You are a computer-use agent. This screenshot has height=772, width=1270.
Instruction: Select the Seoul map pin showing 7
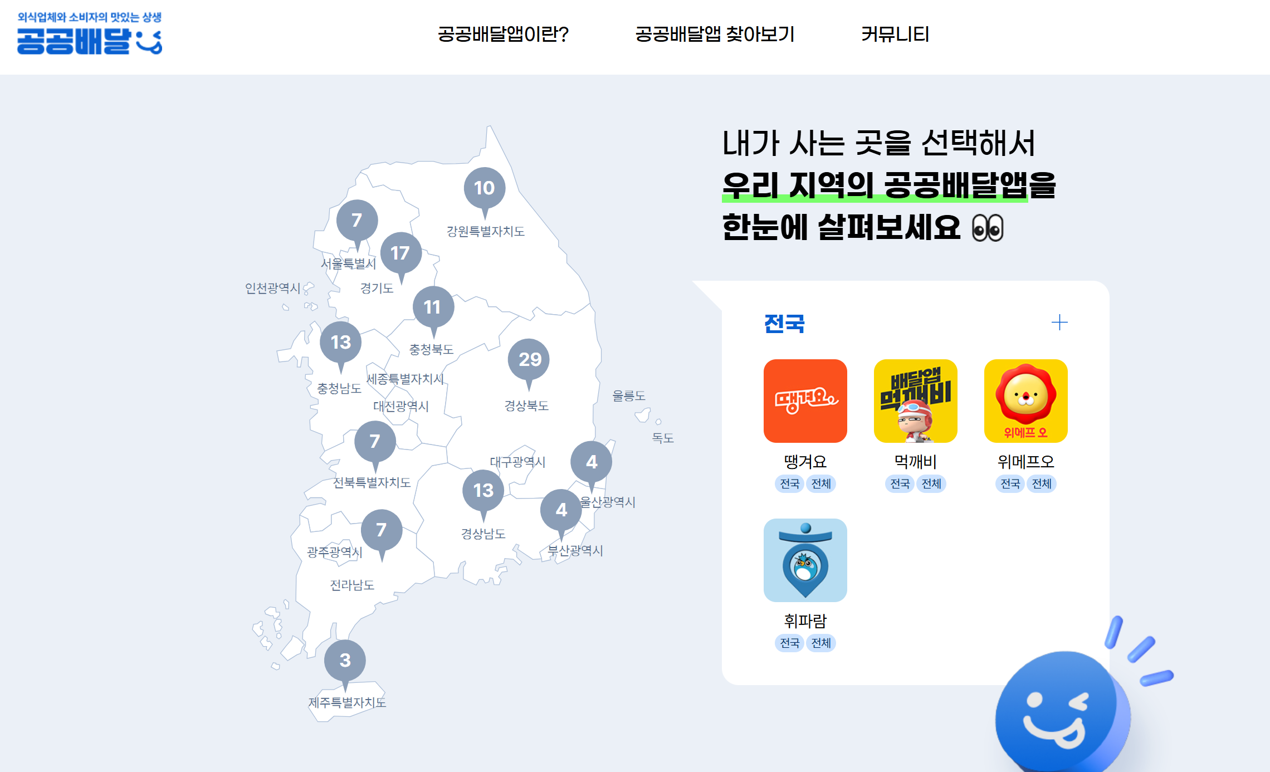[357, 220]
